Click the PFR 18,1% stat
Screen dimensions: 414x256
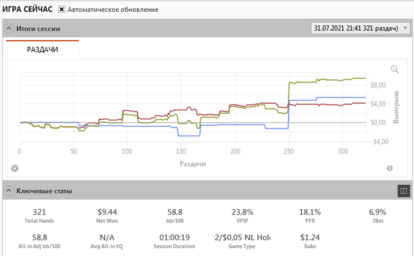[310, 215]
